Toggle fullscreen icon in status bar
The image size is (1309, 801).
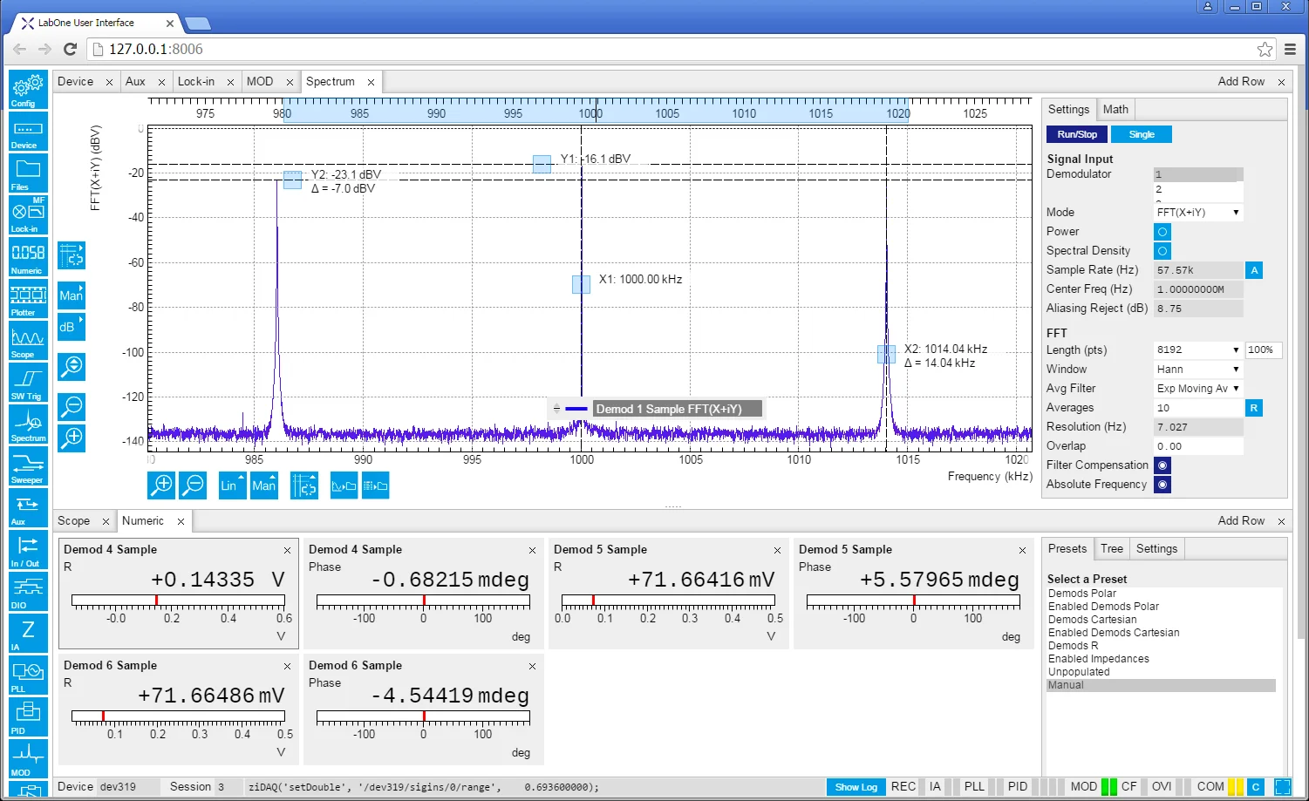tap(1282, 787)
